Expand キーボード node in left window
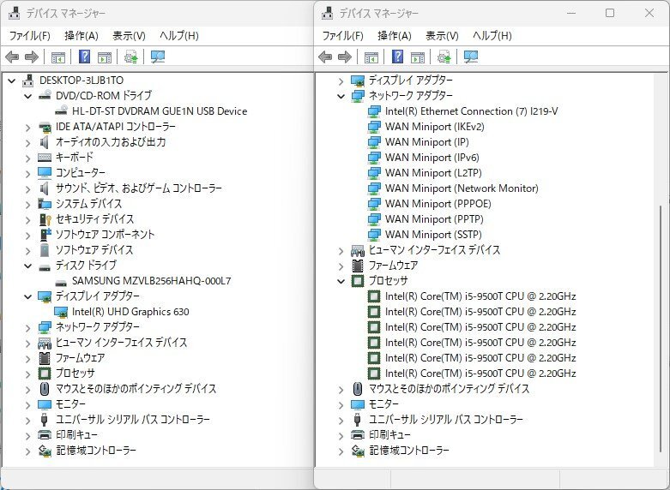Screen dimensions: 670x490 27,158
